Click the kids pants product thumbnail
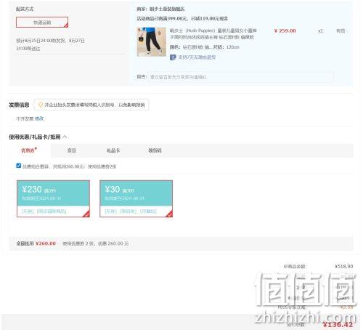Image resolution: width=363 pixels, height=330 pixels. tap(152, 42)
